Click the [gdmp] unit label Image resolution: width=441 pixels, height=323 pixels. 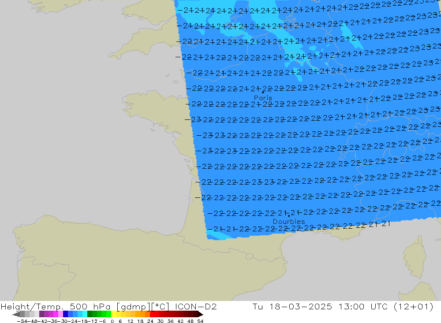[x=134, y=306]
